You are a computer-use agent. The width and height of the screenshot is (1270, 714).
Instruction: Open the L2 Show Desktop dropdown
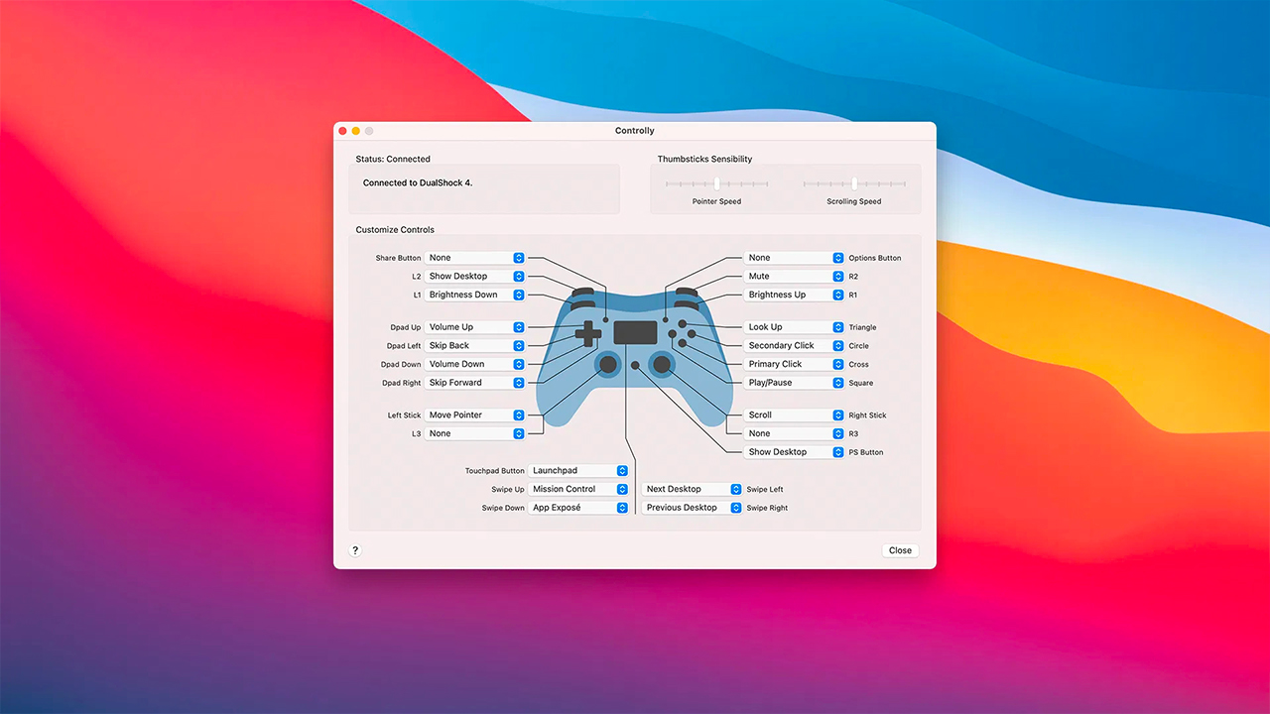pos(475,277)
